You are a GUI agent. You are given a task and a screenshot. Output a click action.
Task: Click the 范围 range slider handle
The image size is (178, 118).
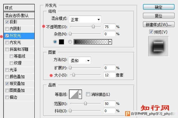click(85, 103)
